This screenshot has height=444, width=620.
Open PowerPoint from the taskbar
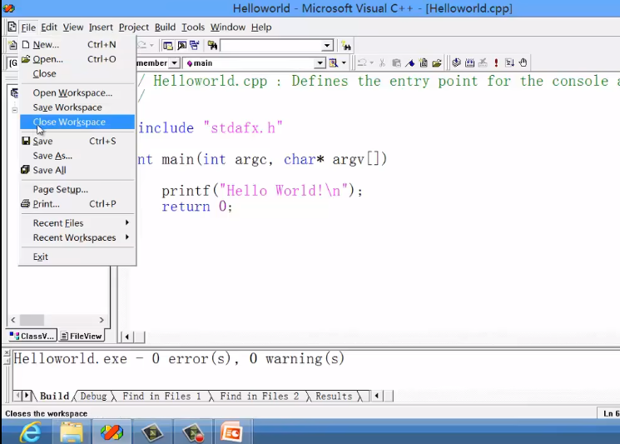[231, 432]
